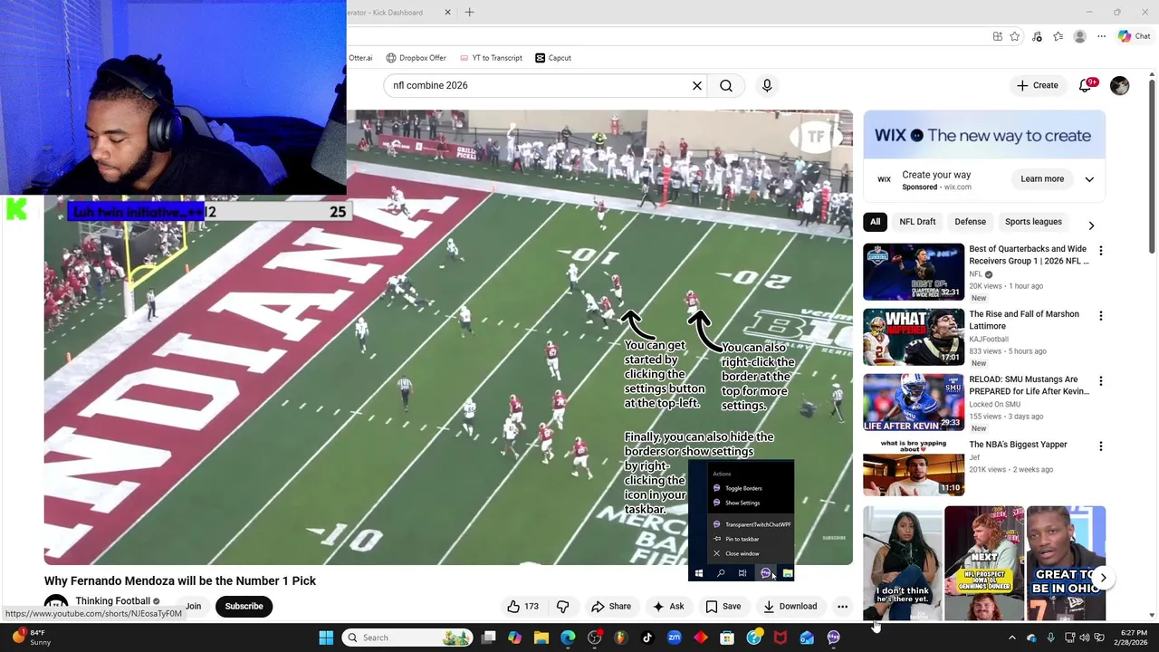The width and height of the screenshot is (1159, 652).
Task: Open Copilot Chat in the browser toolbar
Action: pos(1134,36)
